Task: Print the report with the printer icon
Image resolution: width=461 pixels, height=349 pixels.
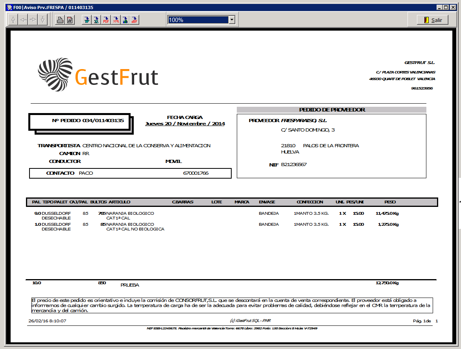Action: point(60,20)
